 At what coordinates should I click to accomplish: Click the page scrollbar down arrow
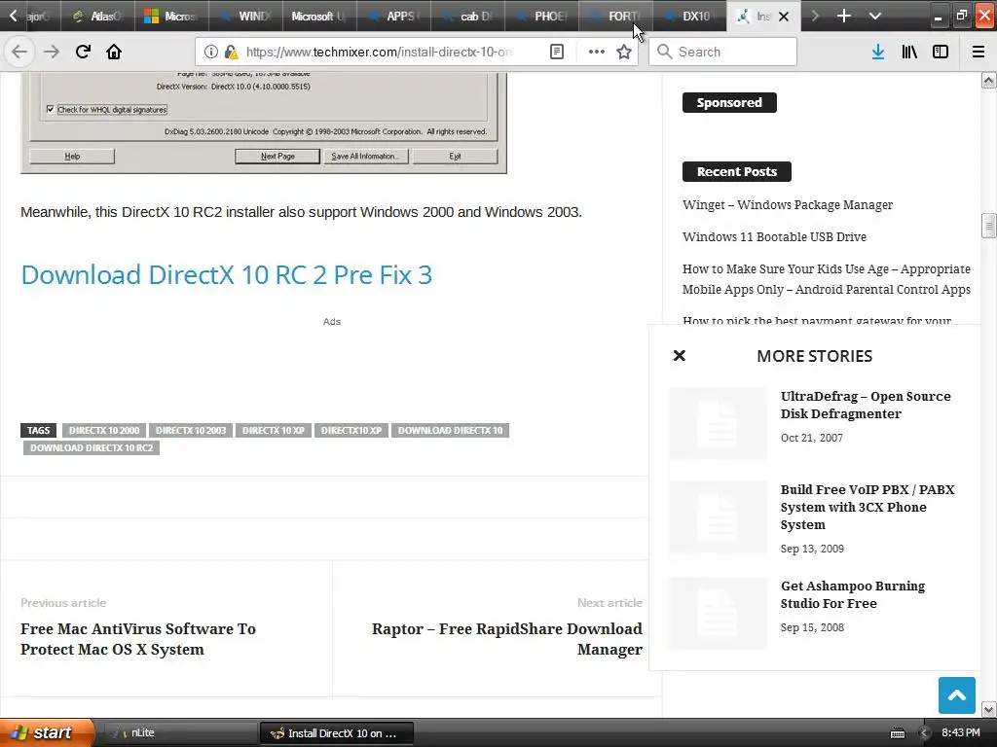989,709
